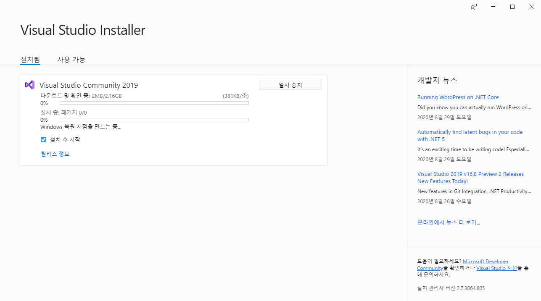Open Running WordPress on .NET Core article
This screenshot has height=301, width=541.
click(x=458, y=97)
